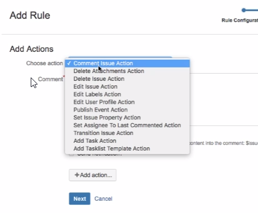Pick Delete Issue Action option
Screen dimensions: 258x213
point(127,79)
